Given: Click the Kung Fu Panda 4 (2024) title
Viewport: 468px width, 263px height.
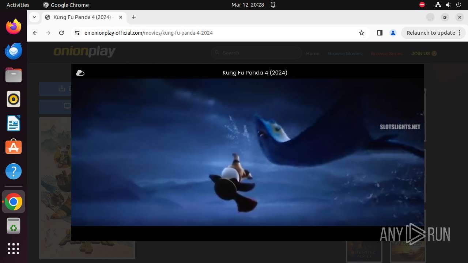Looking at the screenshot, I should 255,73.
